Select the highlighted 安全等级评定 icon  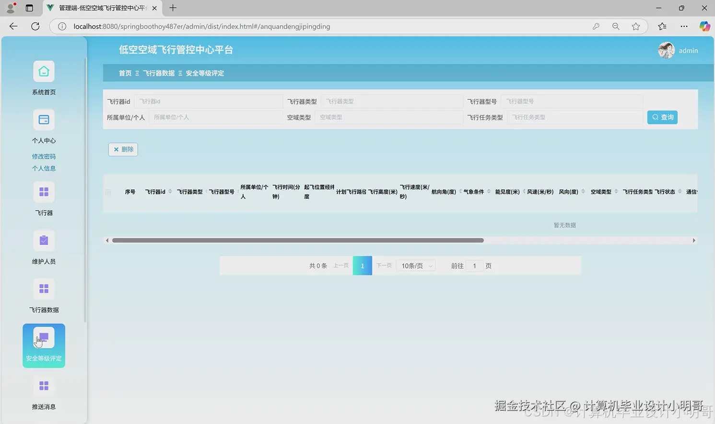pos(44,336)
